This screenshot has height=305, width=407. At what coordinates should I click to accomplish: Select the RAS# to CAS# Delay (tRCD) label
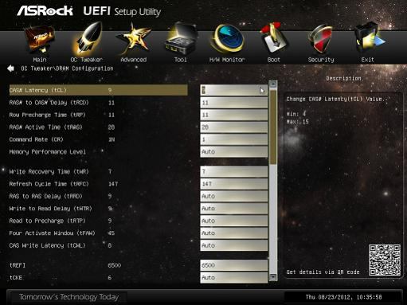[x=49, y=103]
